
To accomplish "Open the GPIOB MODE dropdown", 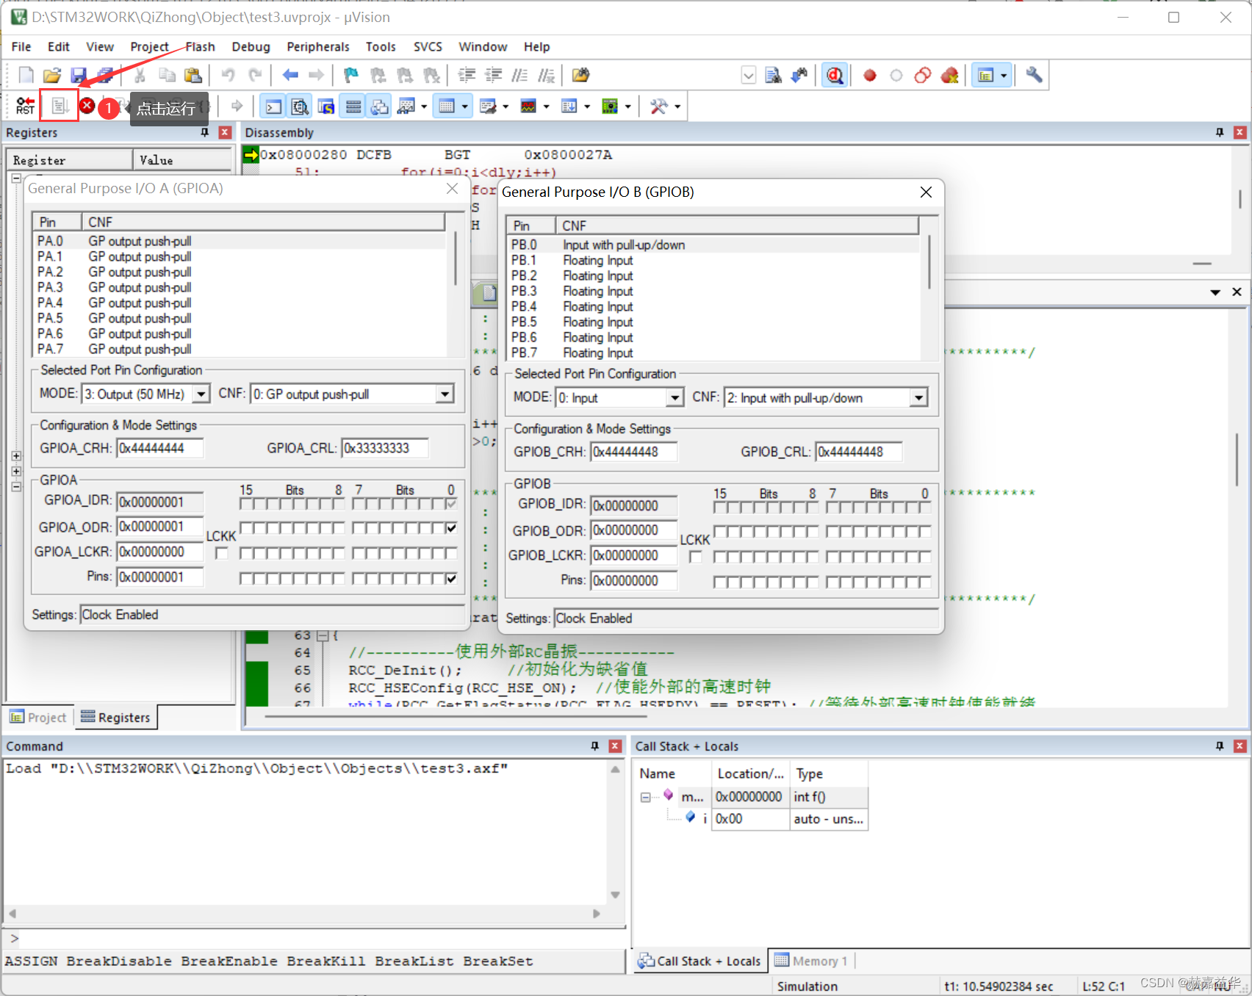I will pyautogui.click(x=675, y=398).
